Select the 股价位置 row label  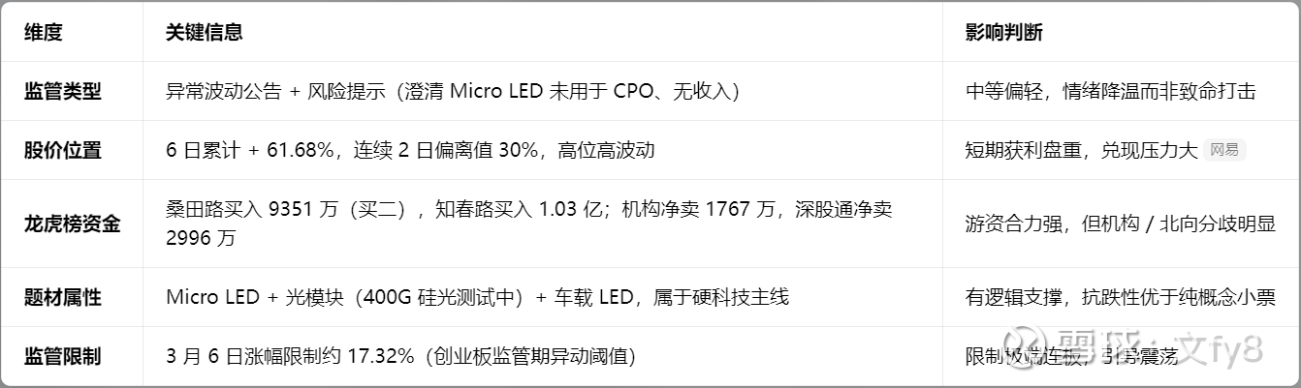(63, 150)
